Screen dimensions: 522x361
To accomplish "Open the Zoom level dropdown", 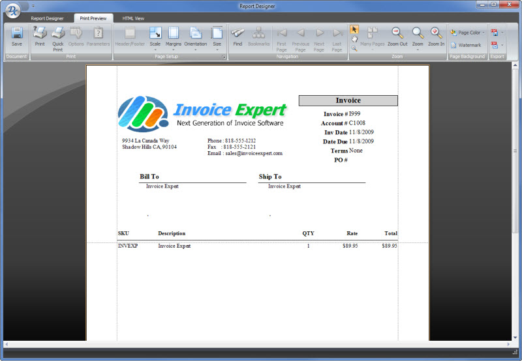I will (x=418, y=39).
